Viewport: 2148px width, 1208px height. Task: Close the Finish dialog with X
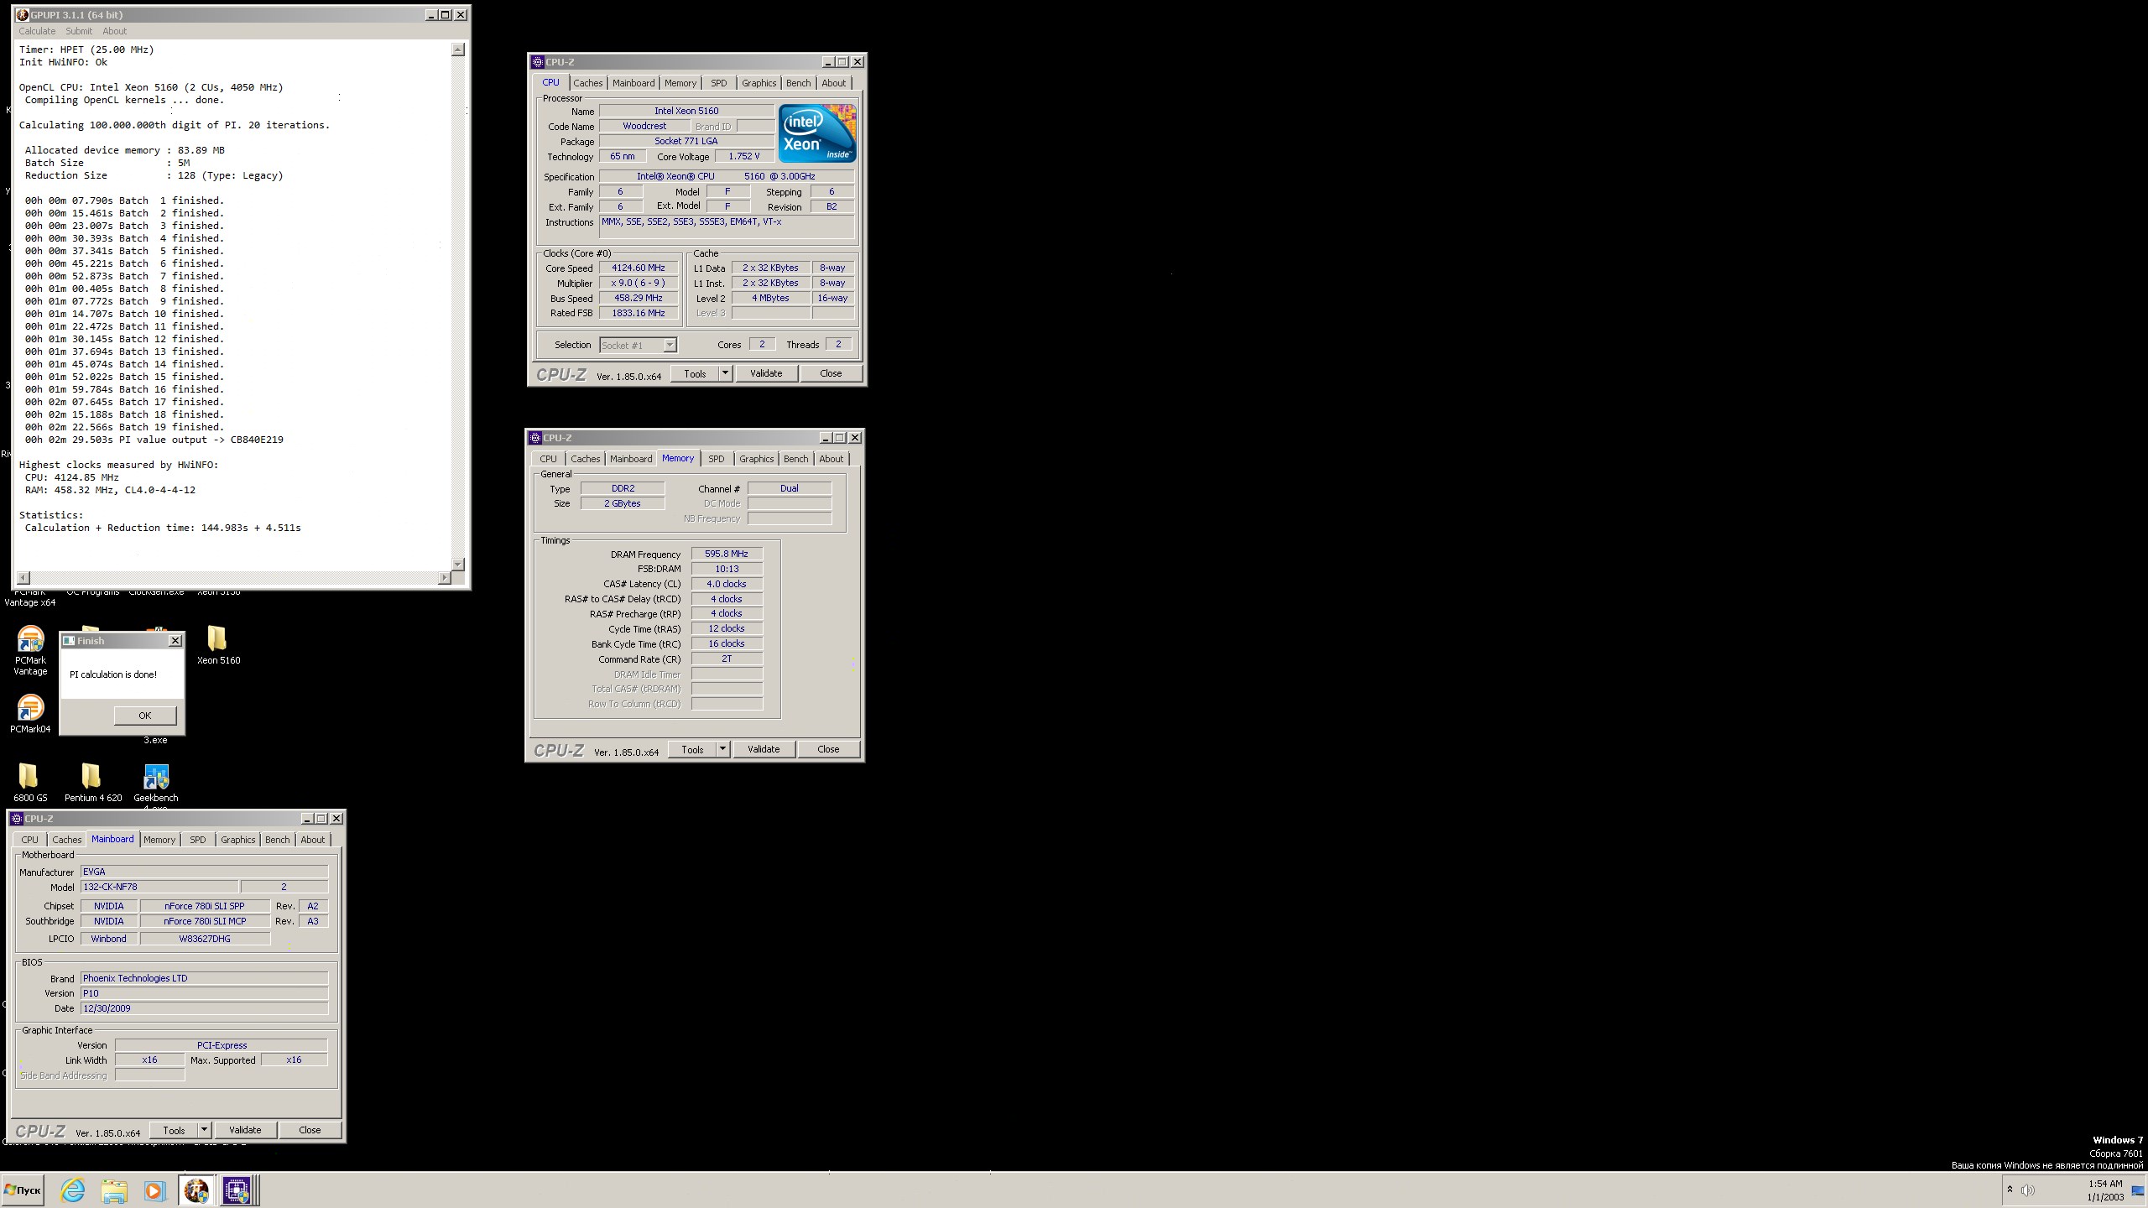175,641
